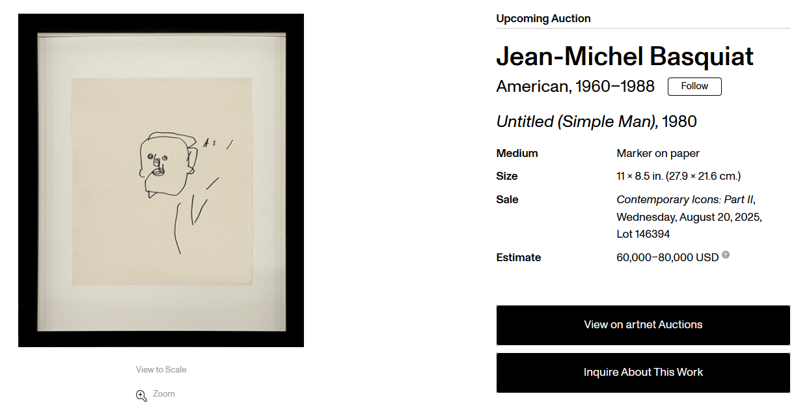The width and height of the screenshot is (809, 409).
Task: Click the Upcoming Auction heading
Action: tap(543, 18)
